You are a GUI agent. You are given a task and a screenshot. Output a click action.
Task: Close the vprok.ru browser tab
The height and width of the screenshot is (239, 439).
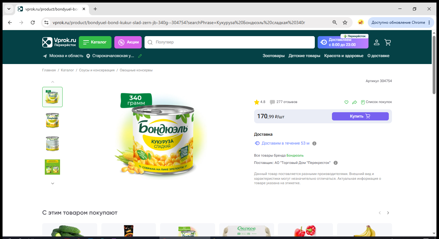tap(84, 9)
